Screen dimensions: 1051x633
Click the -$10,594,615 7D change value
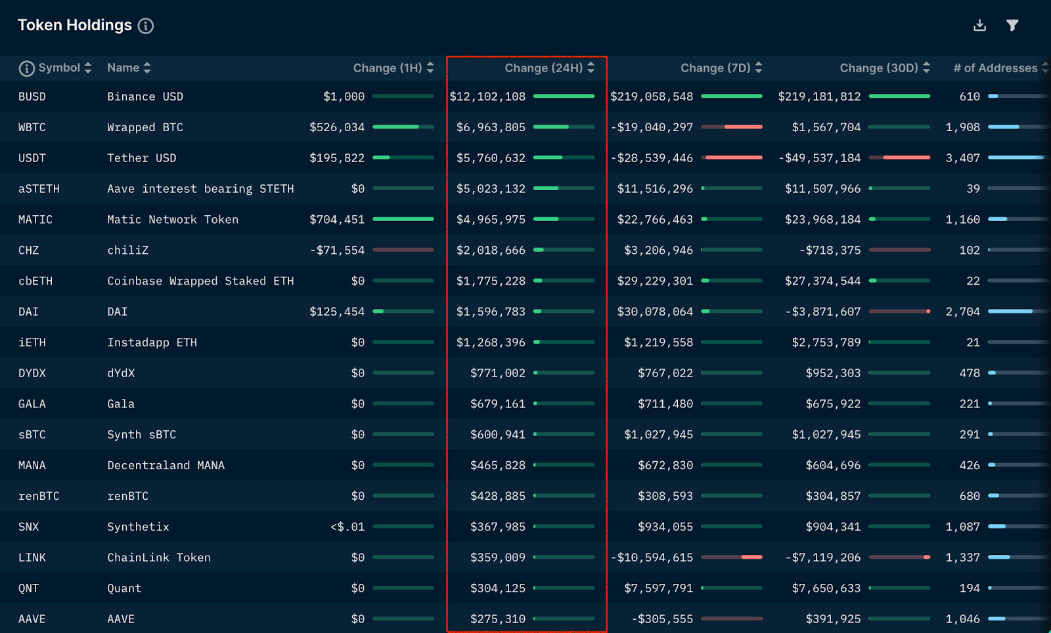coord(652,558)
